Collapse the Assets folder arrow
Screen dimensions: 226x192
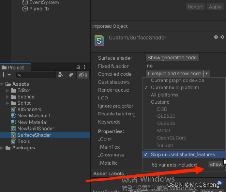2,84
